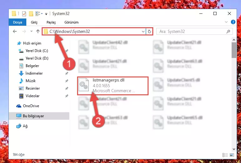This screenshot has width=241, height=163.
Task: Click the listmanagerps.dll gear file icon
Action: click(x=84, y=85)
